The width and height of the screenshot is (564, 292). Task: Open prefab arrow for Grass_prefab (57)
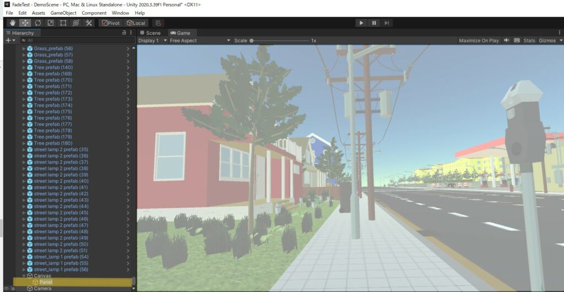click(x=128, y=54)
